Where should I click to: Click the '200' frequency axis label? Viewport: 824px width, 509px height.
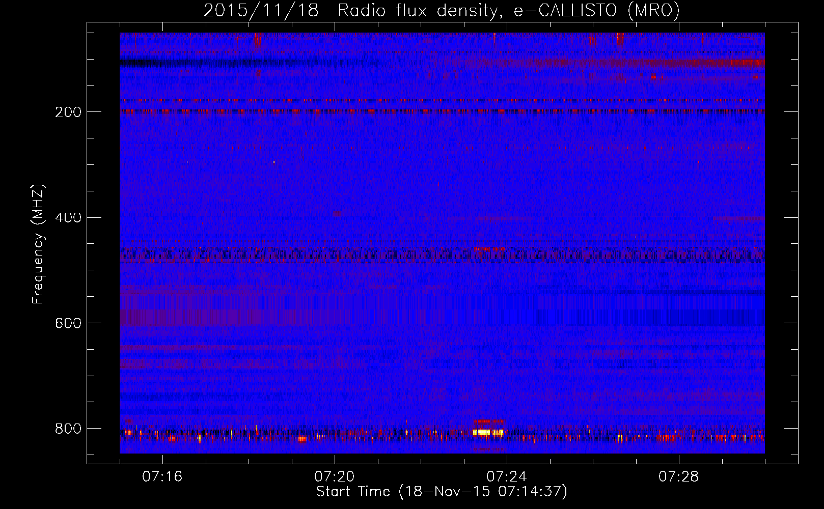(68, 112)
